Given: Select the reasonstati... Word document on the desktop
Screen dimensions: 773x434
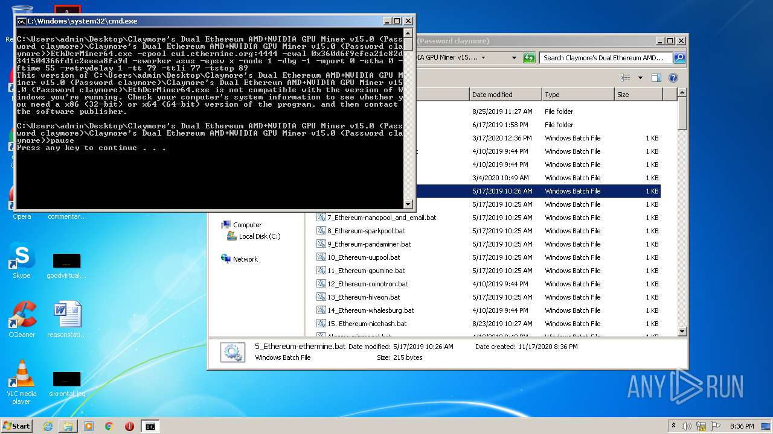Looking at the screenshot, I should pyautogui.click(x=66, y=319).
